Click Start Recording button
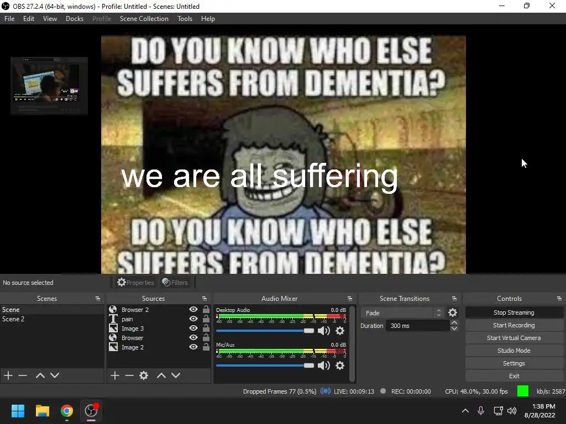Image resolution: width=566 pixels, height=424 pixels. pyautogui.click(x=514, y=325)
